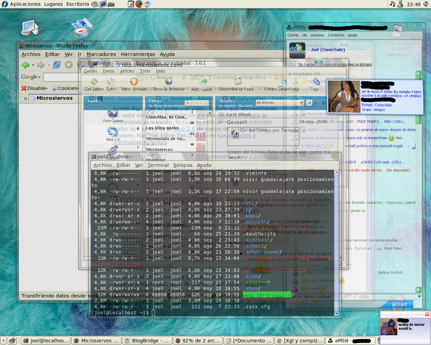The height and width of the screenshot is (345, 431).
Task: Toggle the Goooal article expander
Action: click(x=221, y=121)
